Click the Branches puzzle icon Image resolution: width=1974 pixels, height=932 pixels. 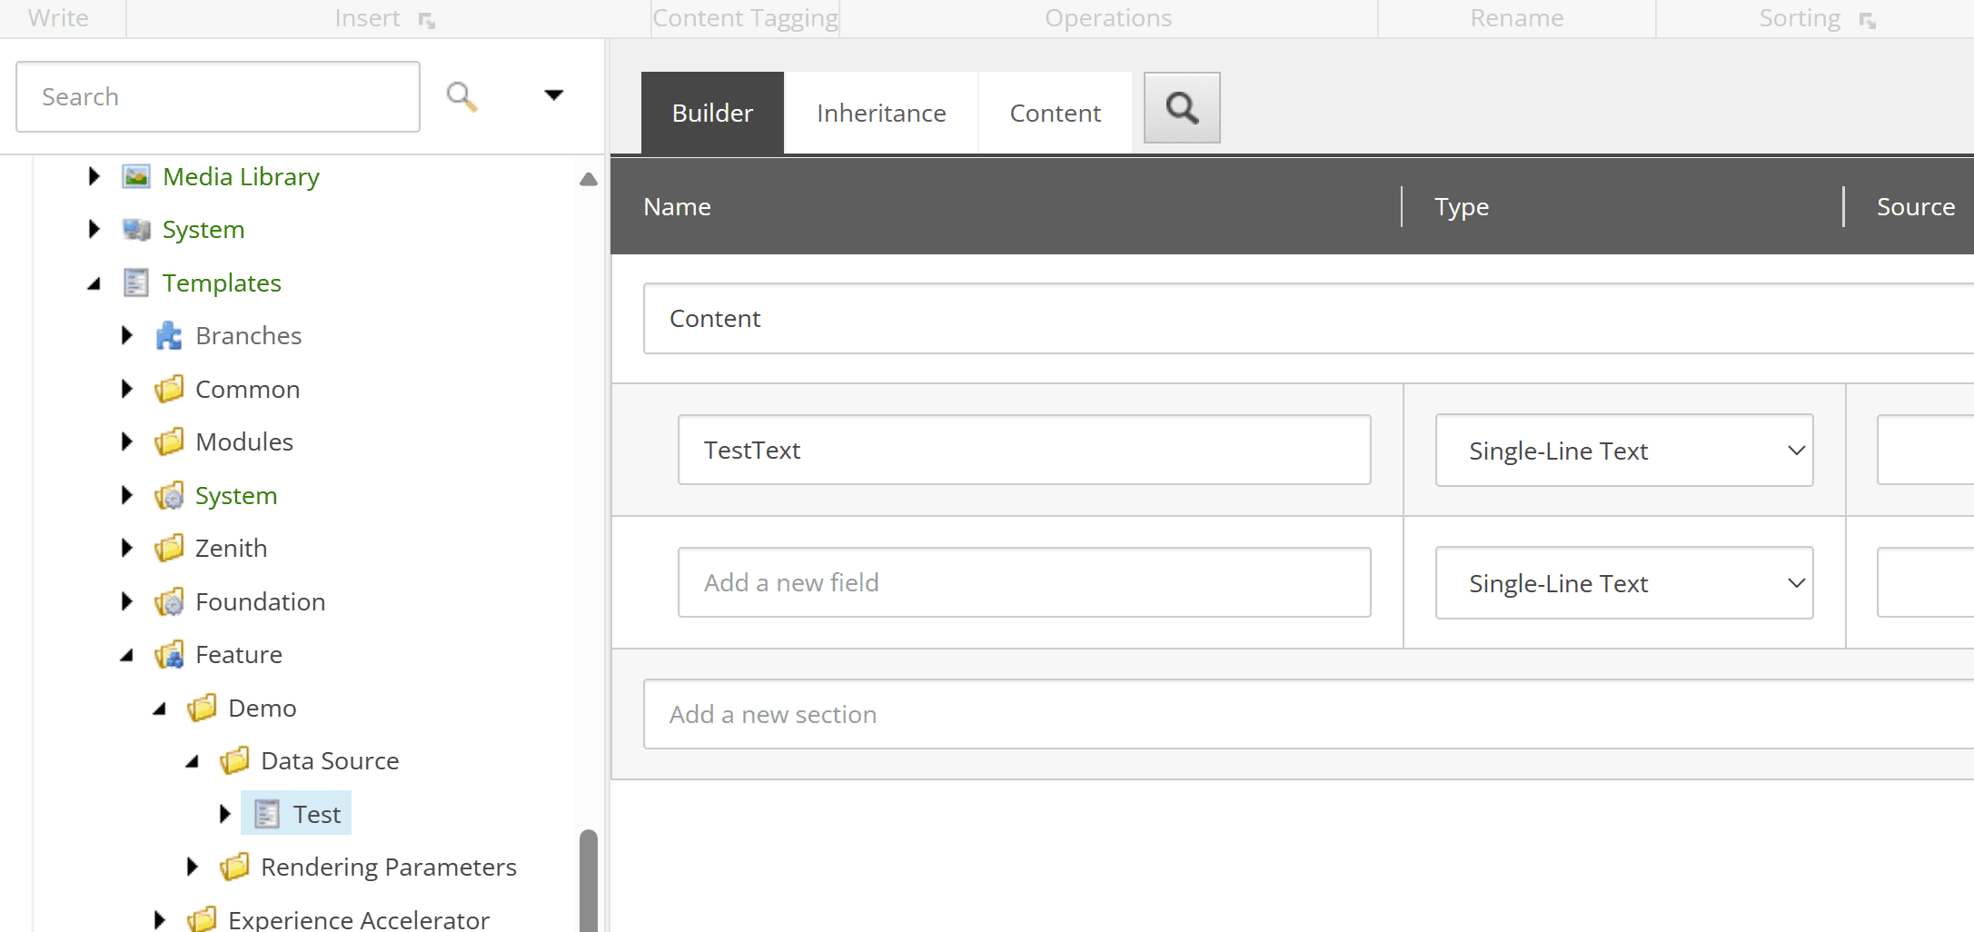pyautogui.click(x=169, y=336)
